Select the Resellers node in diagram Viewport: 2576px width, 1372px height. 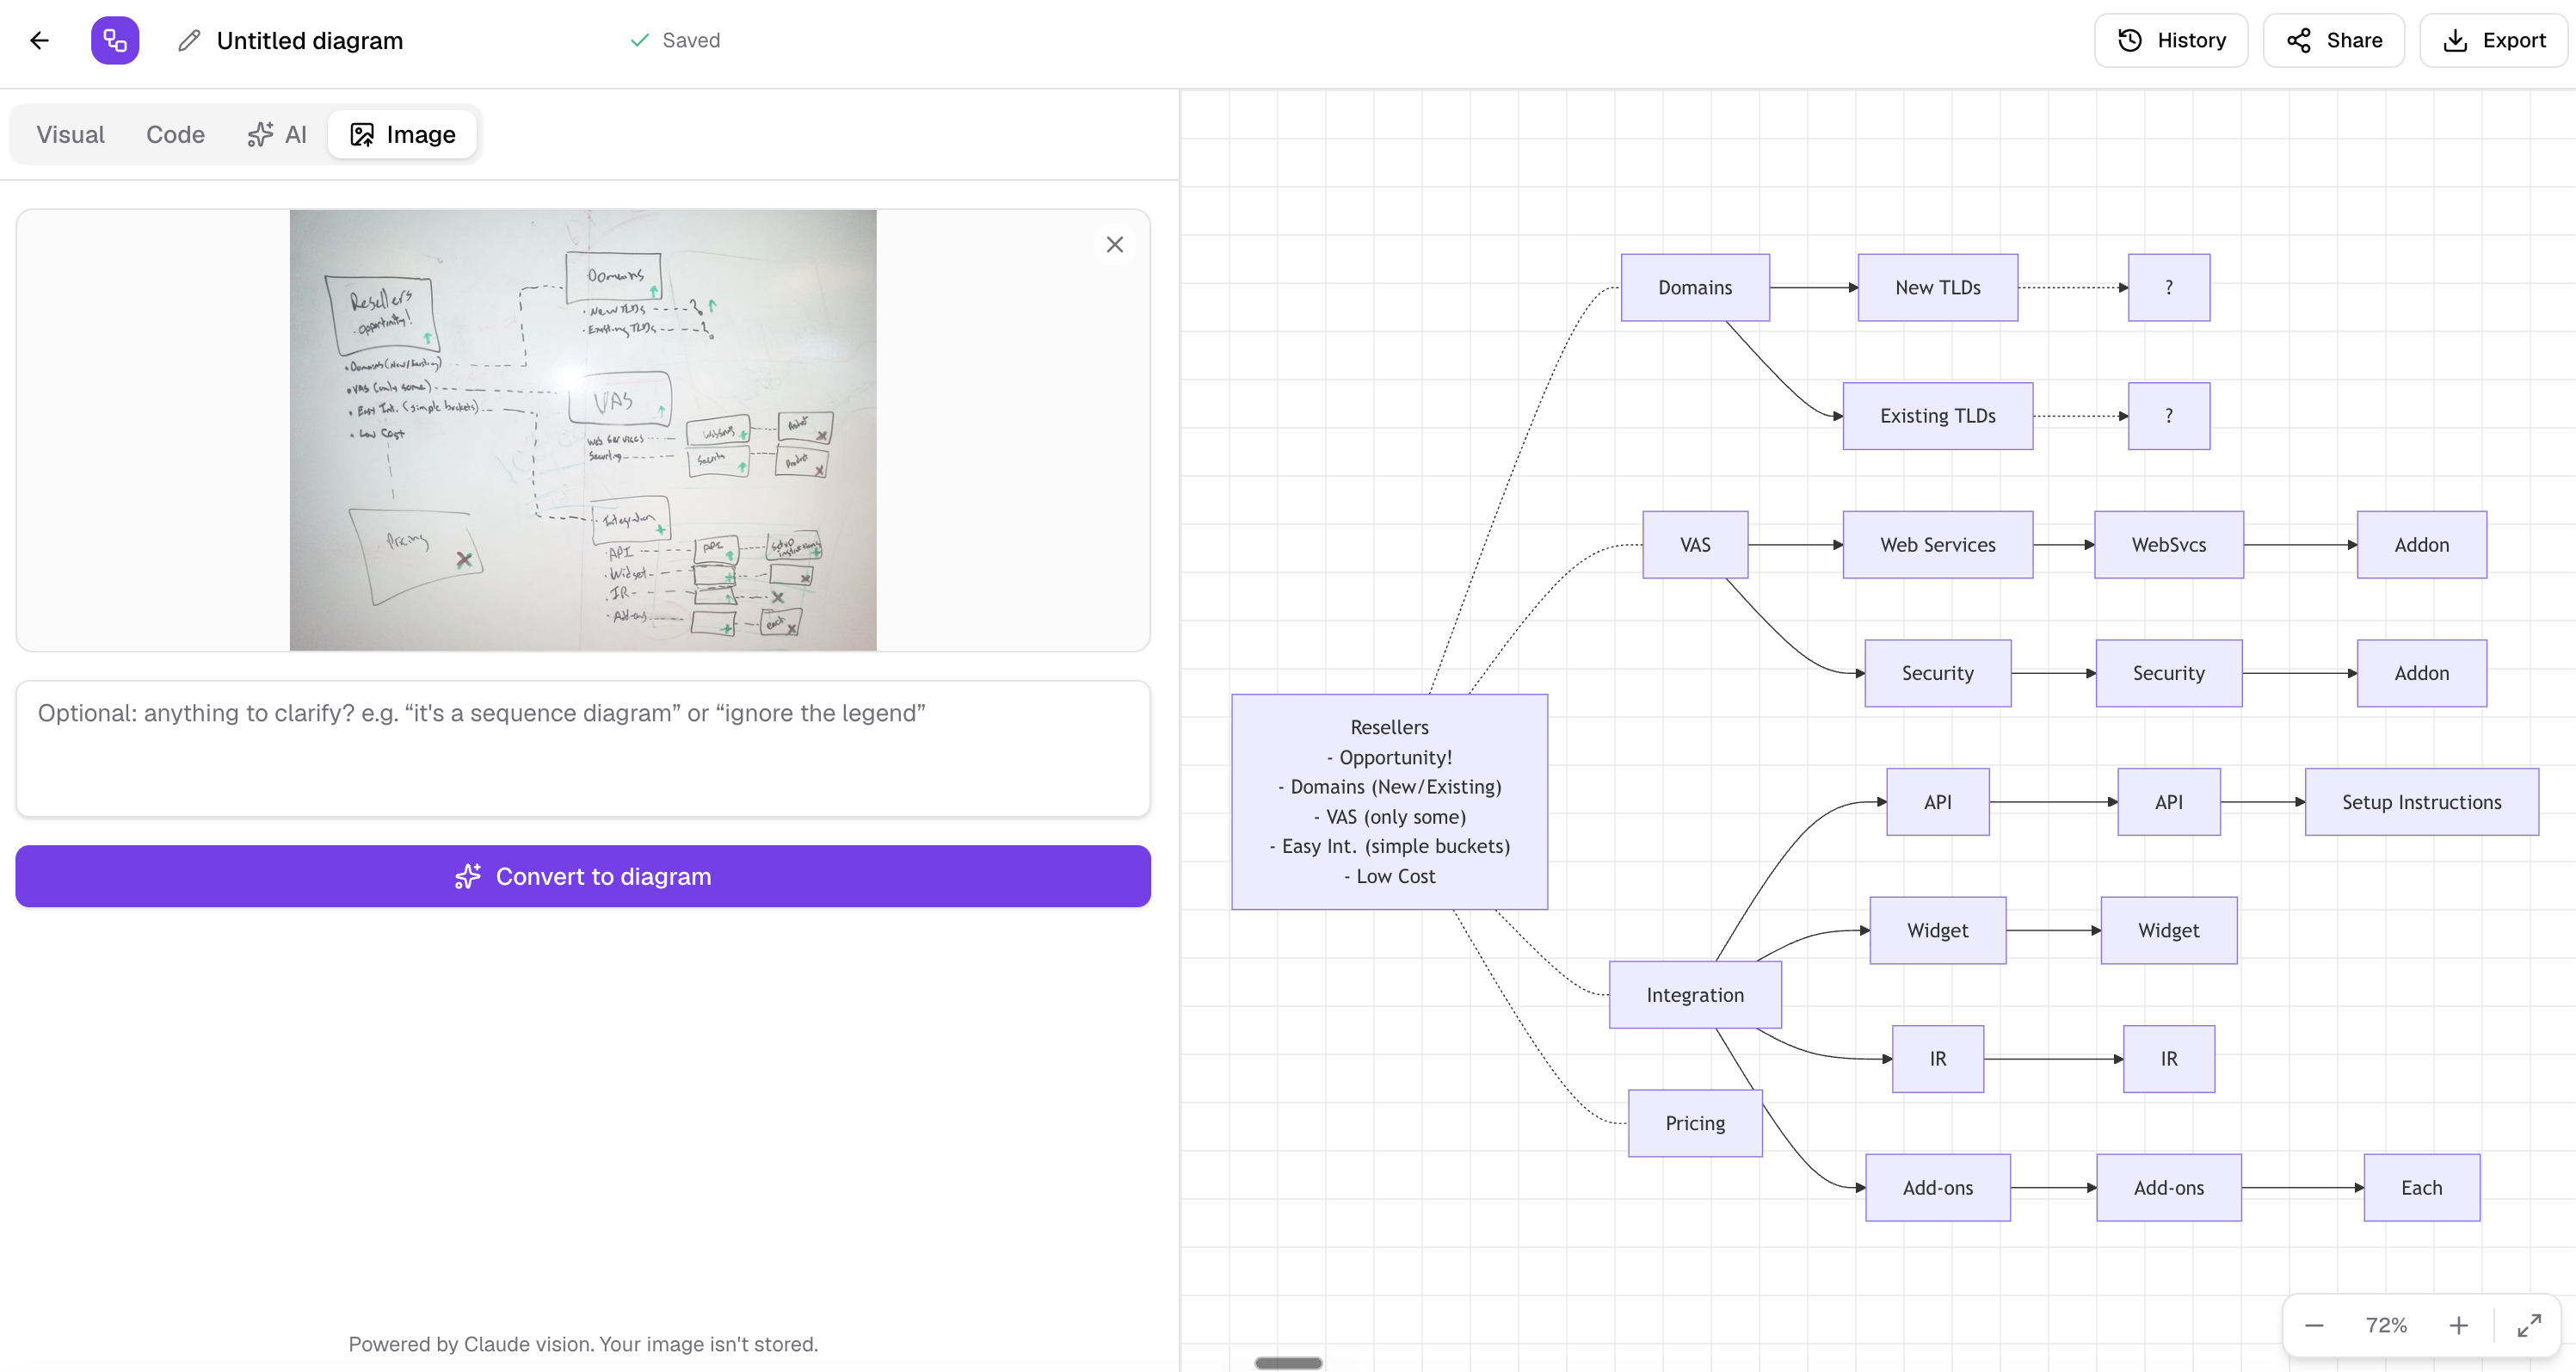click(x=1389, y=801)
